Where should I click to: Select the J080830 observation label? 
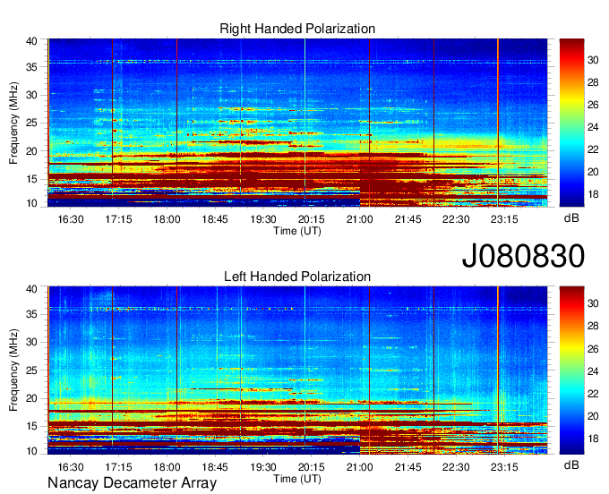(x=523, y=255)
